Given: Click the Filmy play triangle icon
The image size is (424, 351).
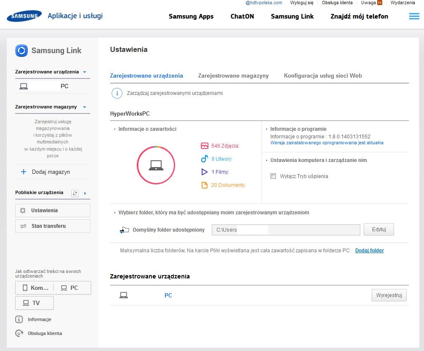Looking at the screenshot, I should [205, 172].
